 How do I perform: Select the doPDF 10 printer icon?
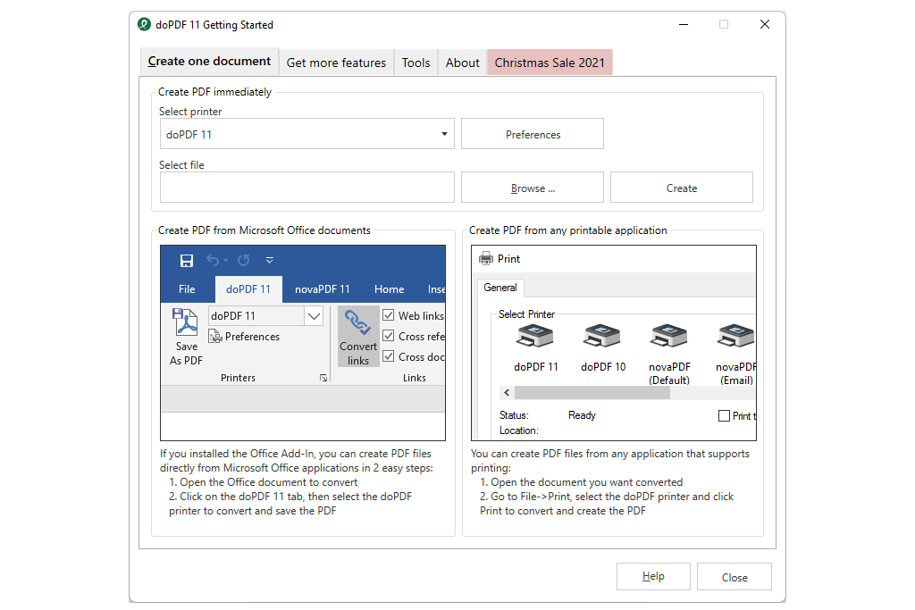[602, 337]
